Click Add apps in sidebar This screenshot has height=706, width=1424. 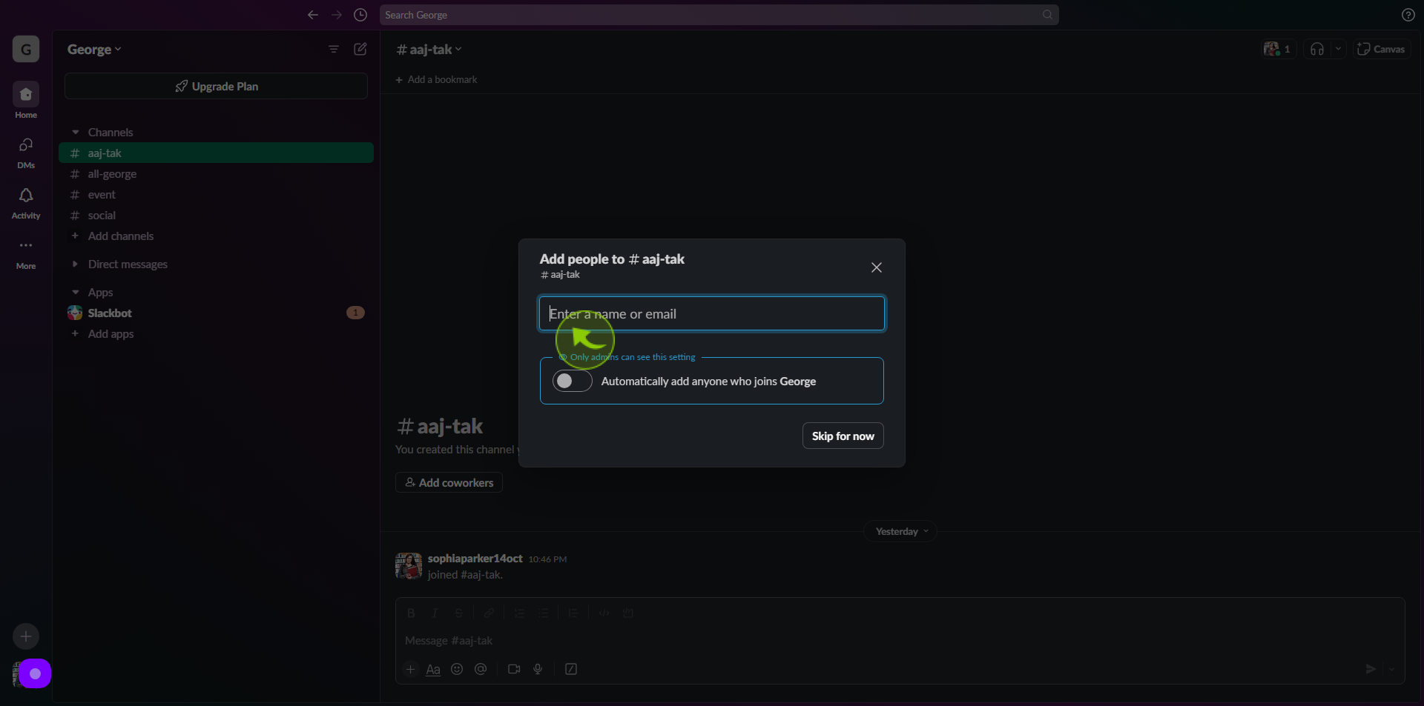[111, 333]
